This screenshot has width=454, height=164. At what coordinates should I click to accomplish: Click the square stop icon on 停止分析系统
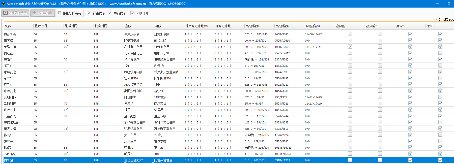[x=60, y=13]
